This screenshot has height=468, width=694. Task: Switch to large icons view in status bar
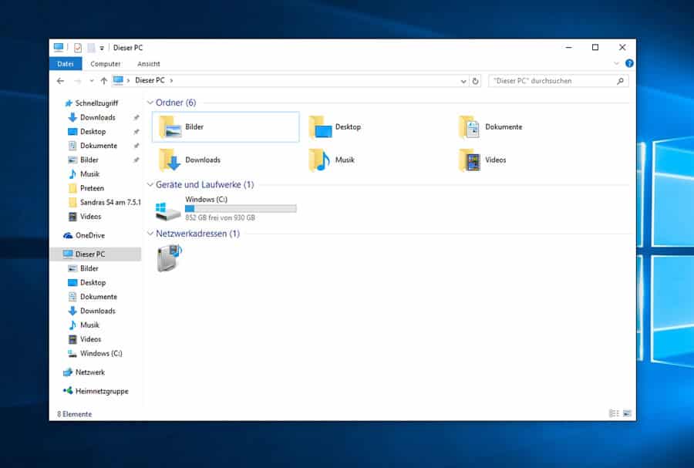click(x=627, y=414)
